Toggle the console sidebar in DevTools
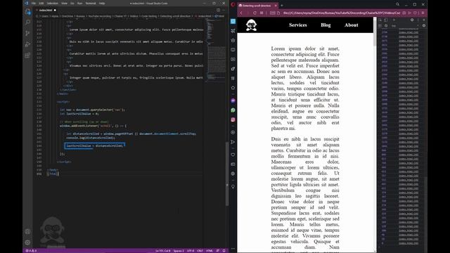This screenshot has width=450, height=253. (380, 25)
